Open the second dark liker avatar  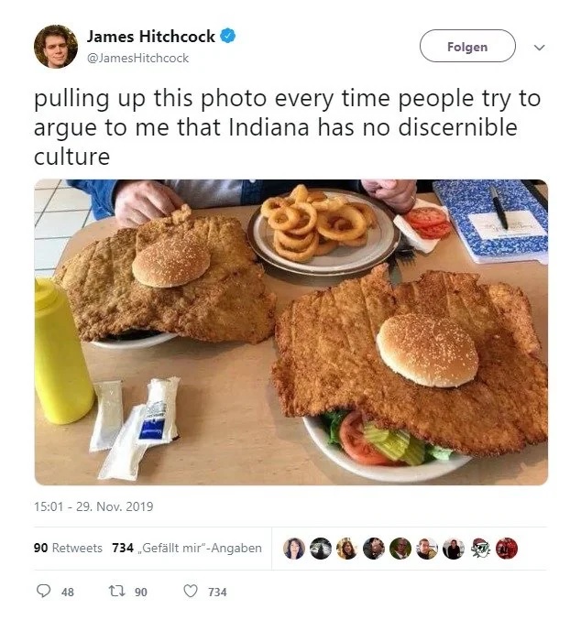pyautogui.click(x=321, y=549)
